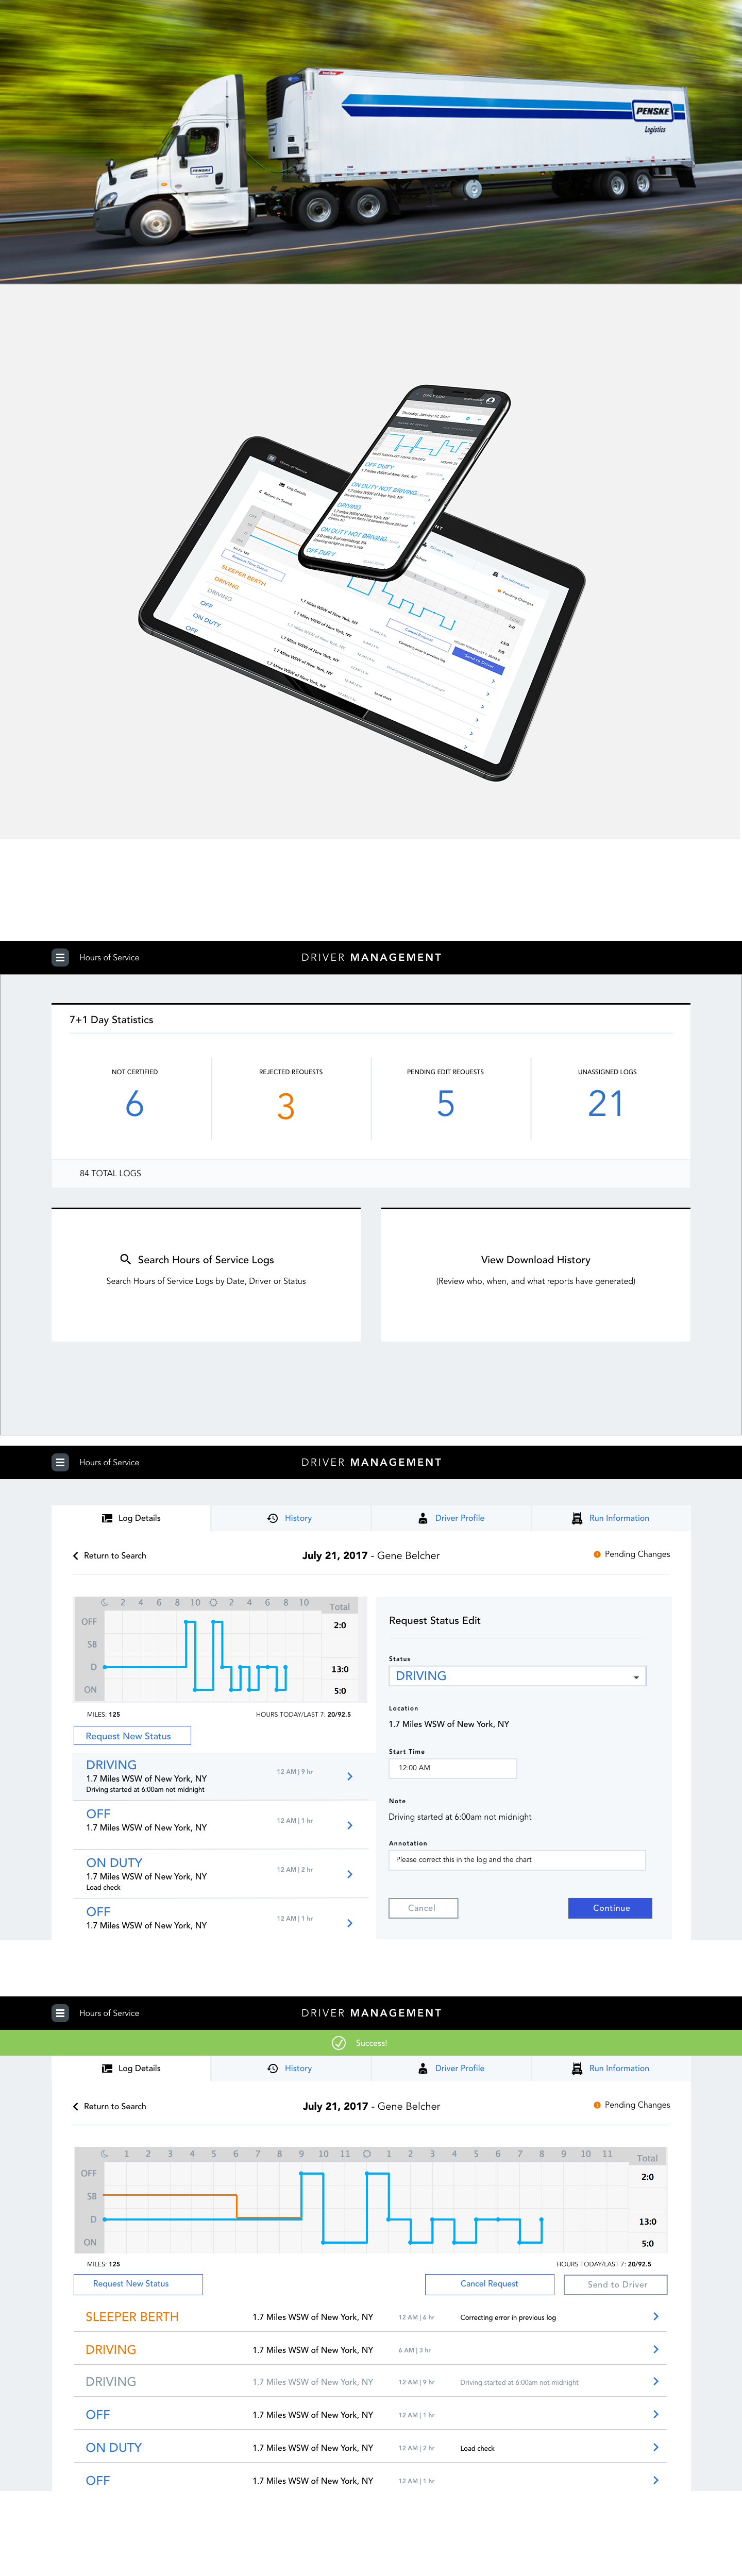Expand the ON DUTY Load check entry chevron
The image size is (742, 2576).
point(349,1874)
